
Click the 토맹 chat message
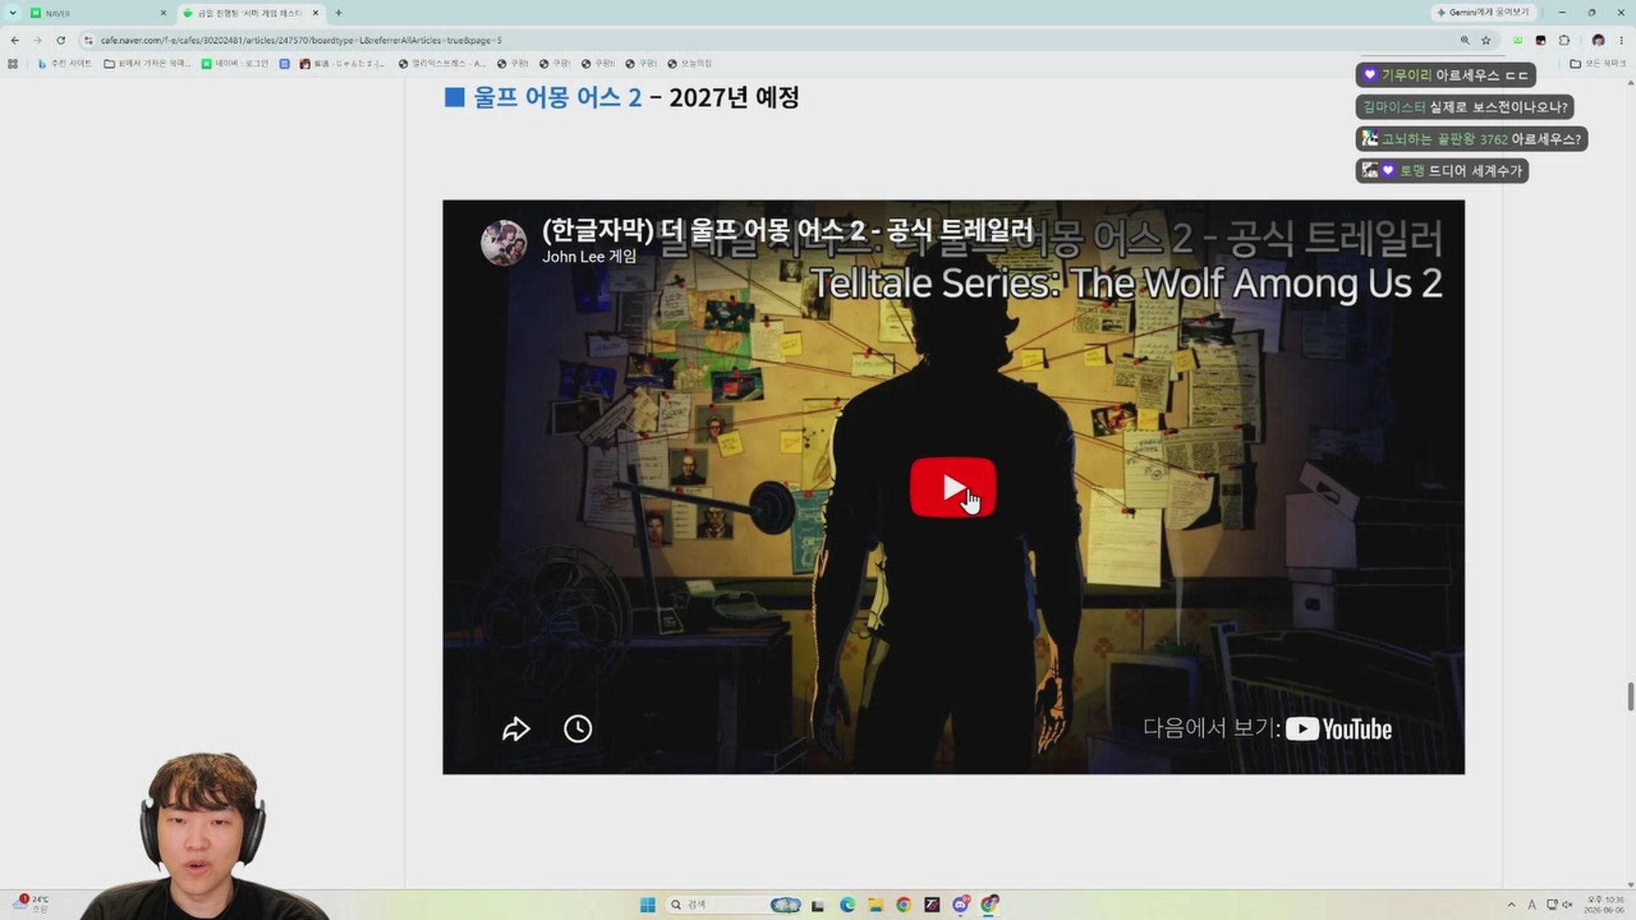[1442, 170]
